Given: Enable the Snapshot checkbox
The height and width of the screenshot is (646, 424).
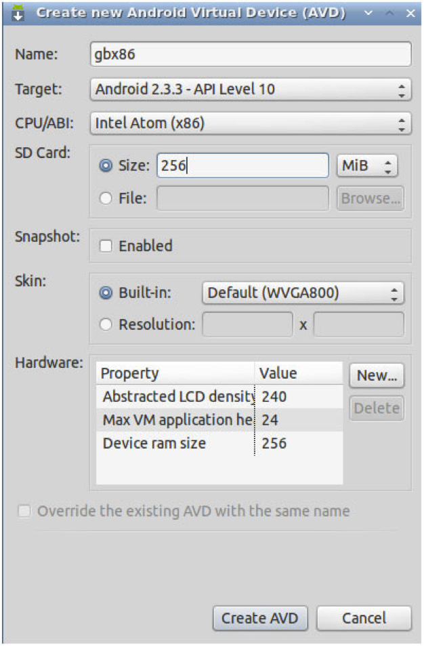Looking at the screenshot, I should pyautogui.click(x=105, y=246).
